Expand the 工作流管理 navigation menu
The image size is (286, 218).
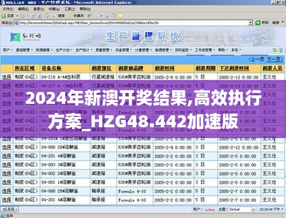205,50
